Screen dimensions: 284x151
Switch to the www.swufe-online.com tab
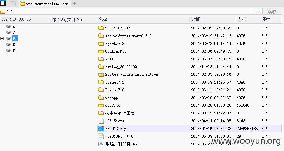coord(44,4)
